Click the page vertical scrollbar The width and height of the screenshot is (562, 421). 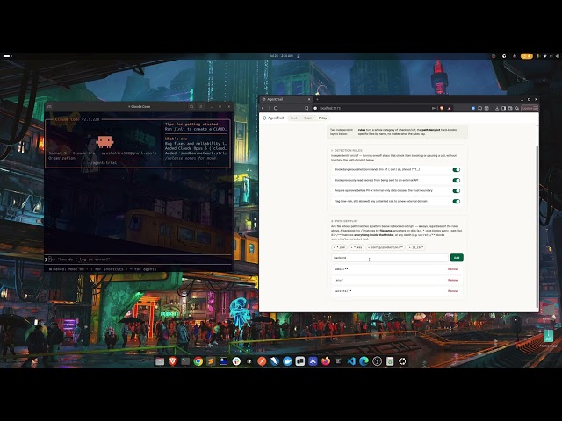(x=537, y=226)
